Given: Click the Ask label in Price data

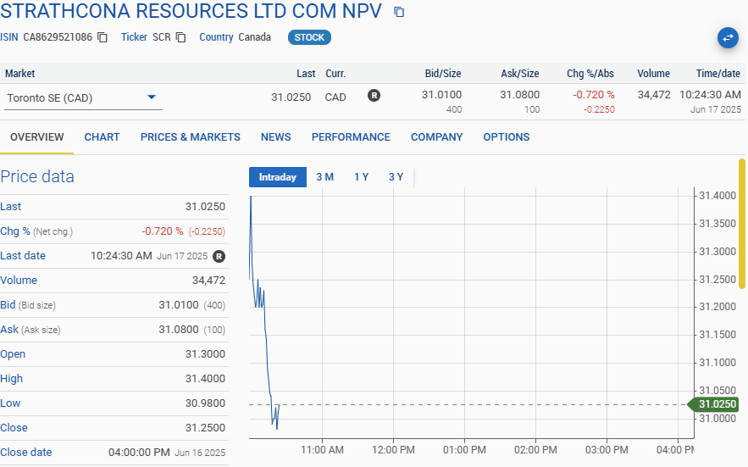Looking at the screenshot, I should coord(9,330).
